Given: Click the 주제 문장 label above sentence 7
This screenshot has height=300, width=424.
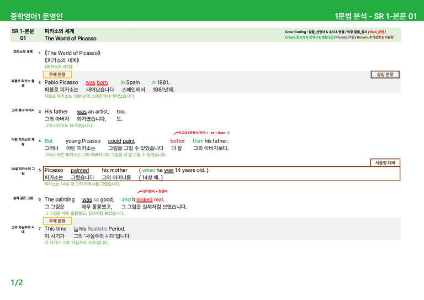Looking at the screenshot, I should (x=57, y=221).
